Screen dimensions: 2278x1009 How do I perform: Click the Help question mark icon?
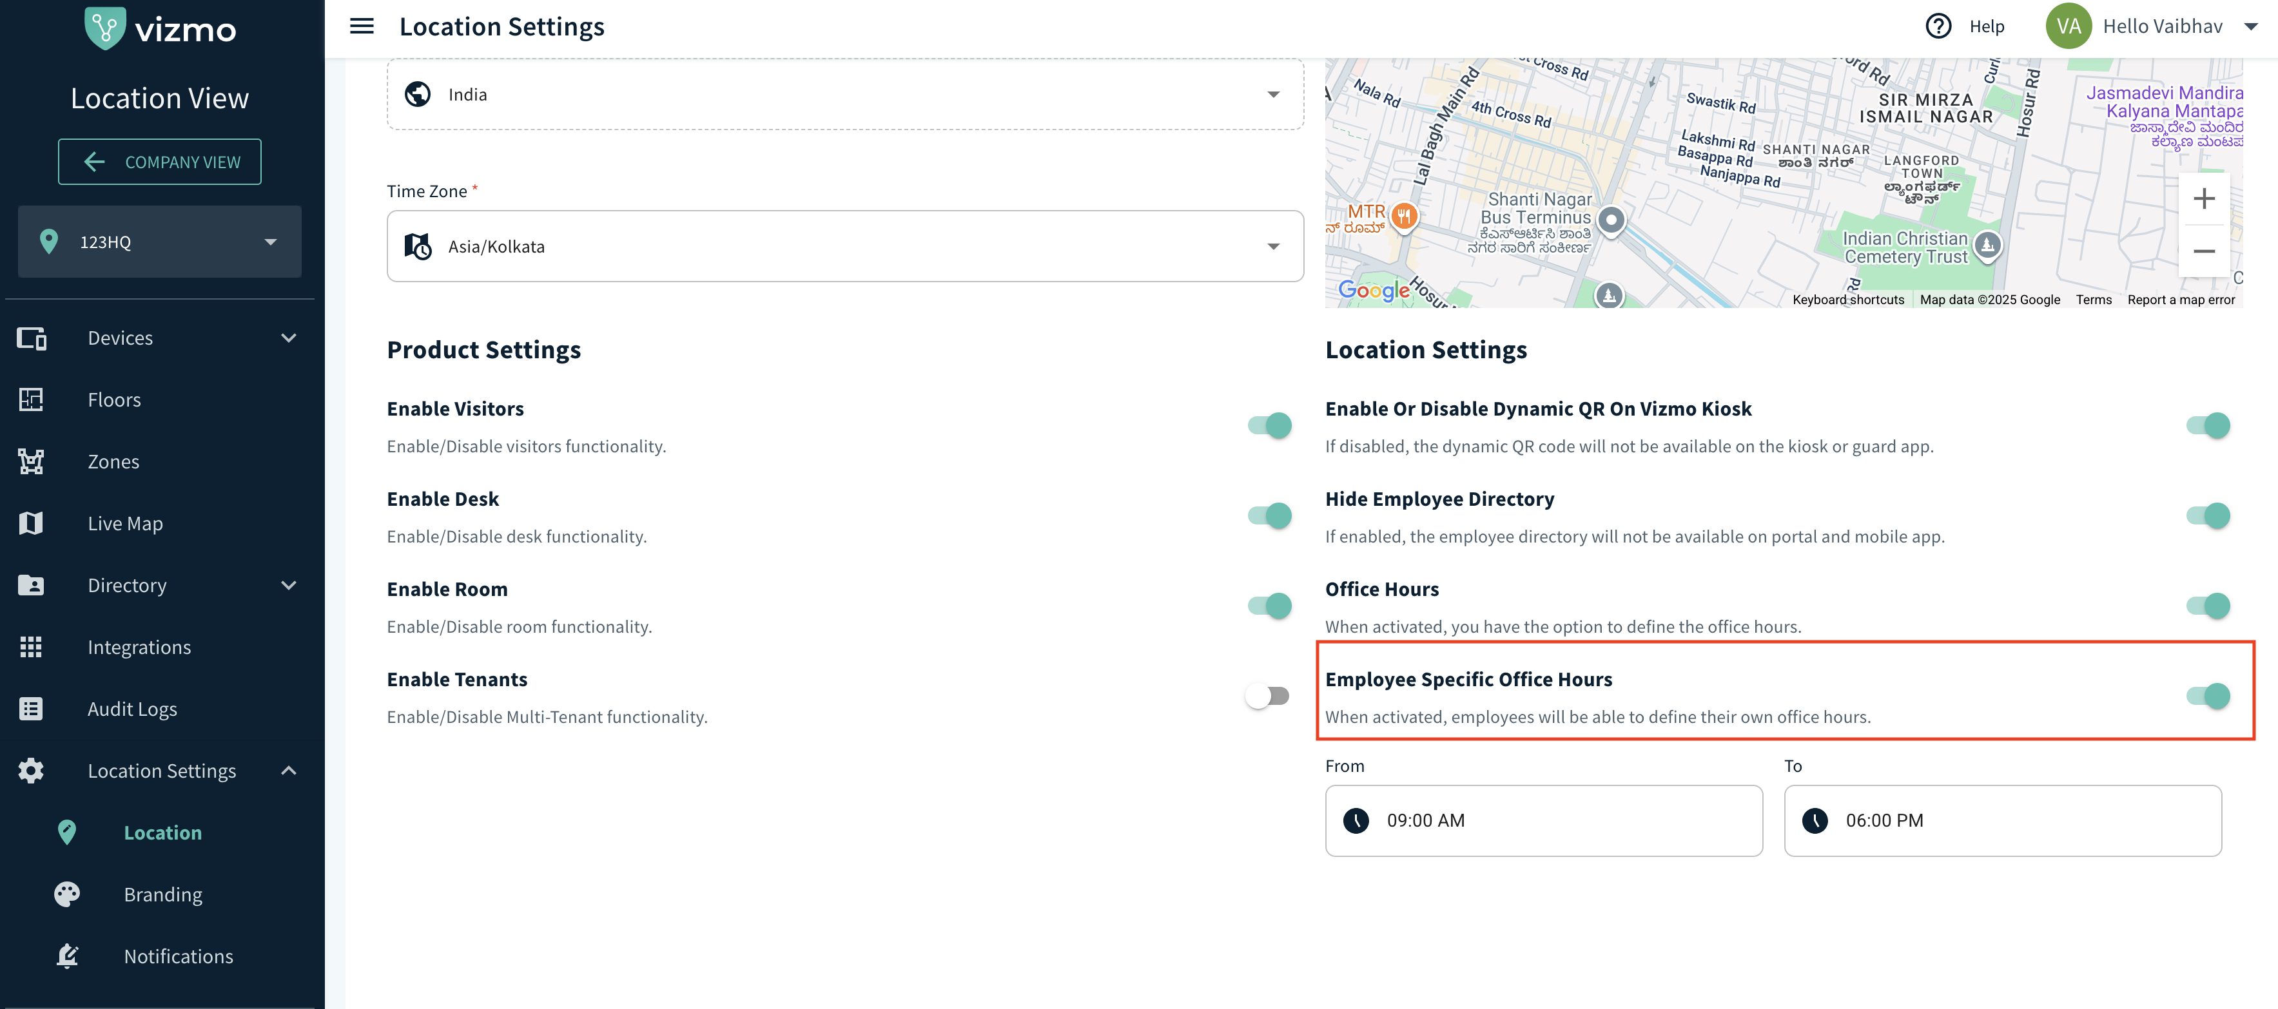point(1938,26)
